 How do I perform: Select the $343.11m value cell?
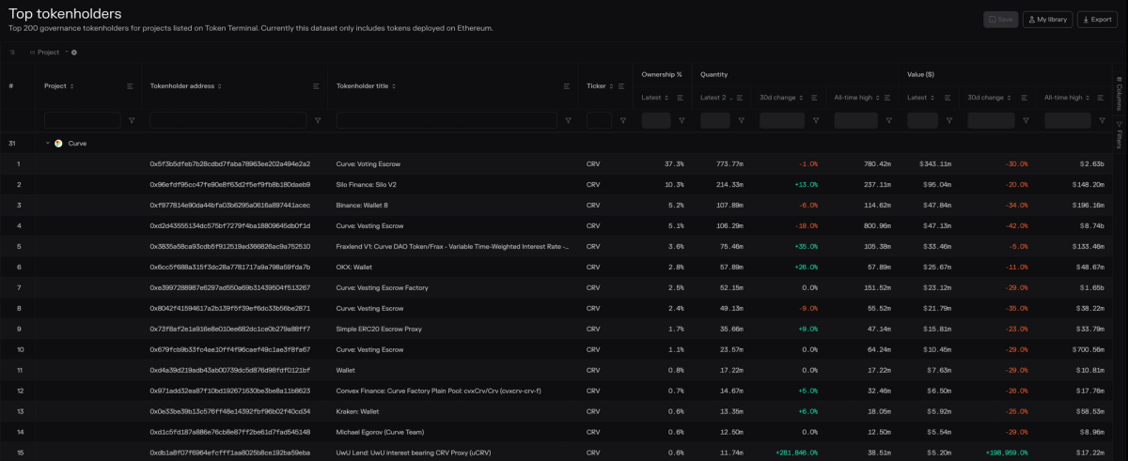point(936,164)
